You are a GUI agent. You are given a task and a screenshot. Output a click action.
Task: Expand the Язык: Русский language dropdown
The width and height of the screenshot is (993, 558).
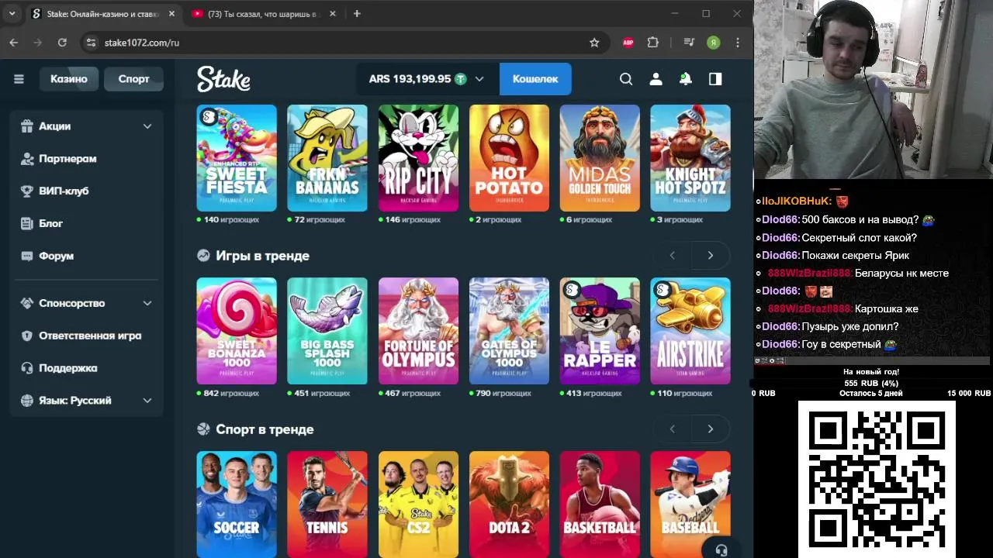[x=87, y=401]
